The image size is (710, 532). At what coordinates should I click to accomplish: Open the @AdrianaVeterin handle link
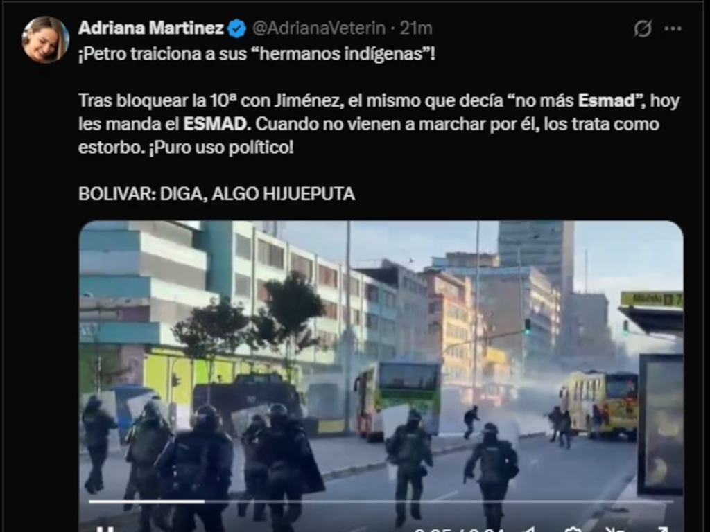(x=319, y=28)
